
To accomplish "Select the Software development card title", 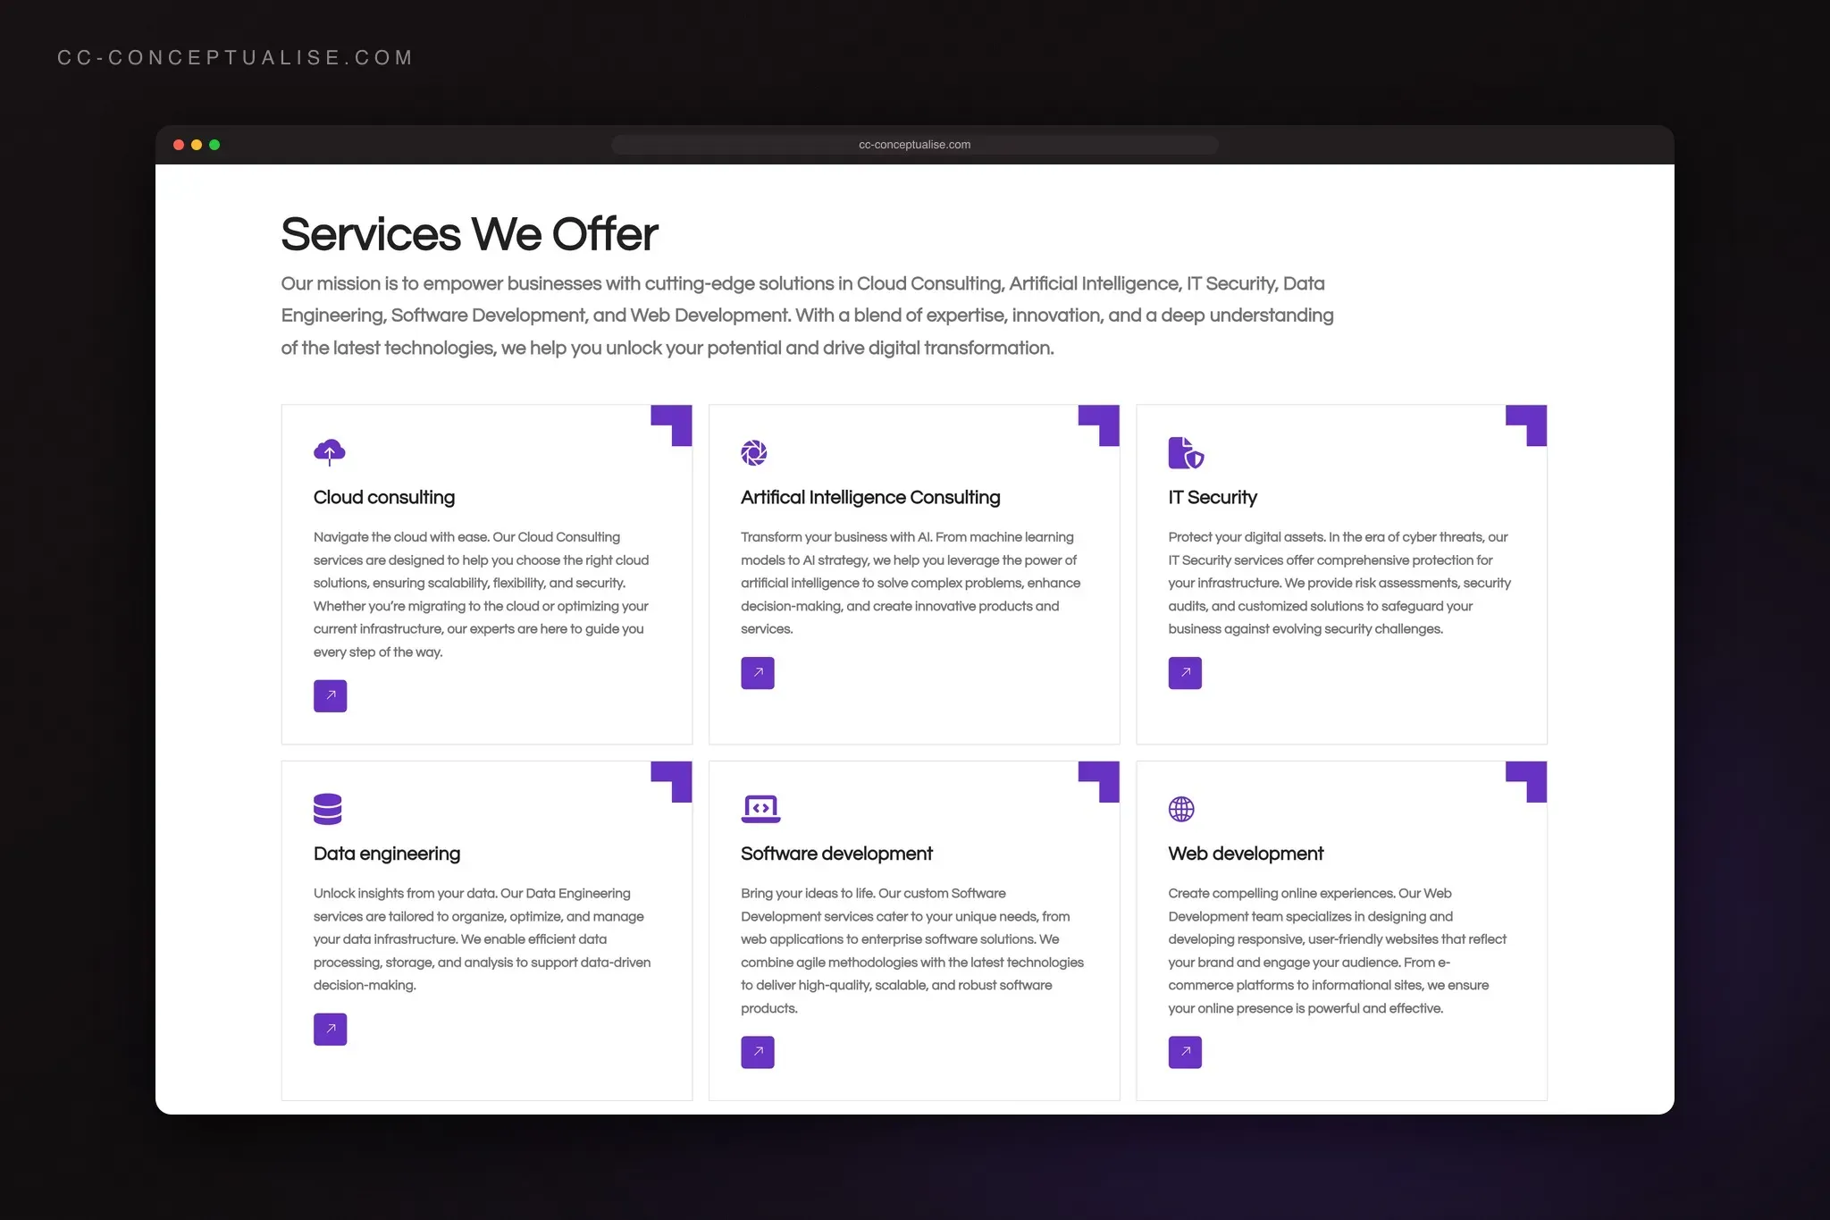I will click(836, 854).
